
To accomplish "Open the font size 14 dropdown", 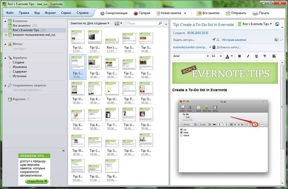I will pos(221,56).
